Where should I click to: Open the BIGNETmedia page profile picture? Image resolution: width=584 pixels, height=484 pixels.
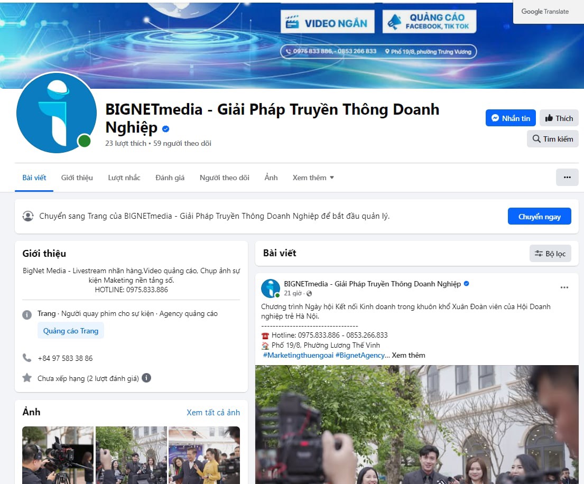57,113
